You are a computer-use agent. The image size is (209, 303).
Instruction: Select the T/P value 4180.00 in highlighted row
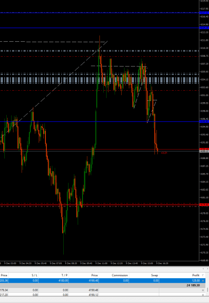pos(64,281)
